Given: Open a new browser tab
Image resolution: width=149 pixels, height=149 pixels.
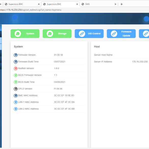Looking at the screenshot, I should (121, 4).
